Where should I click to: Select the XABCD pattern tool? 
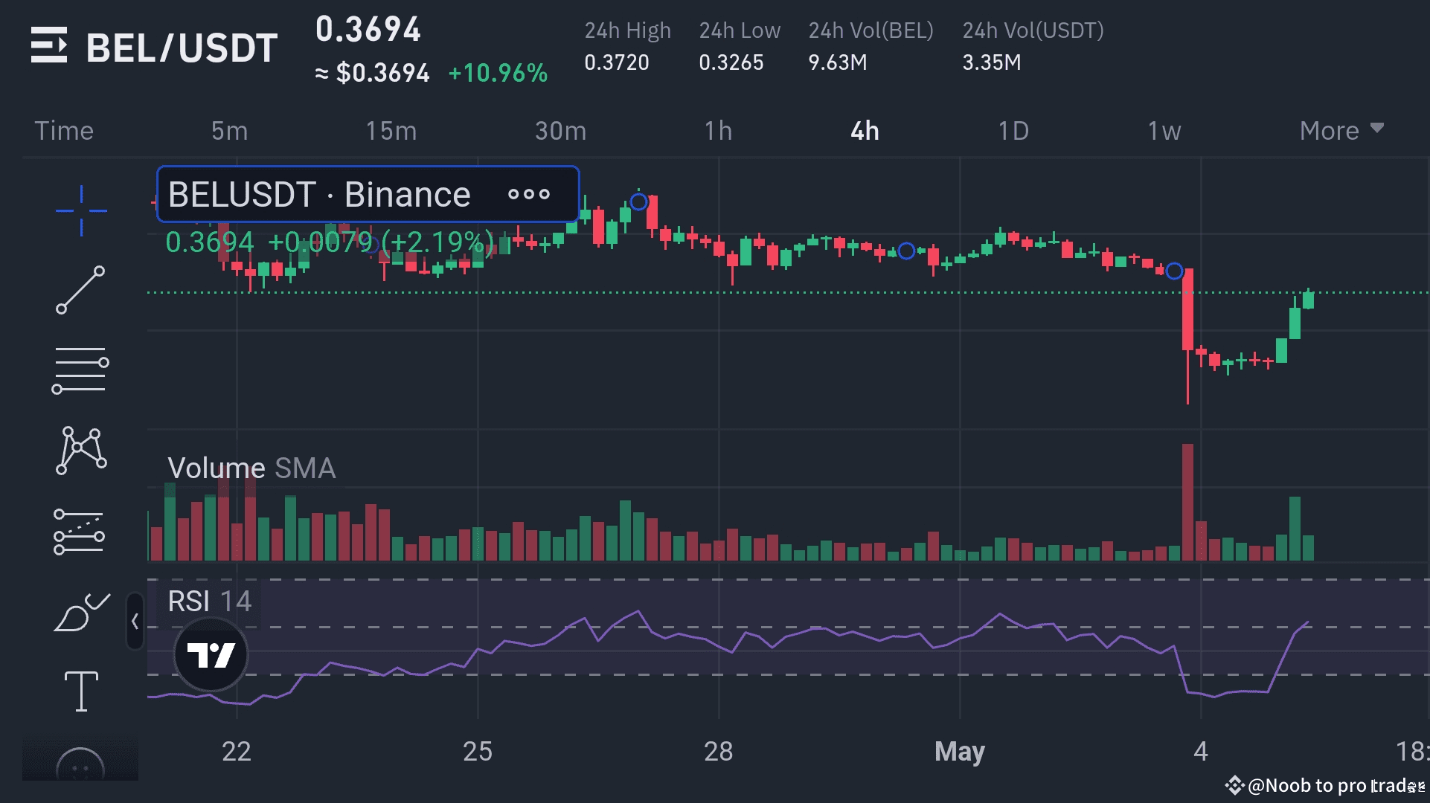point(80,450)
